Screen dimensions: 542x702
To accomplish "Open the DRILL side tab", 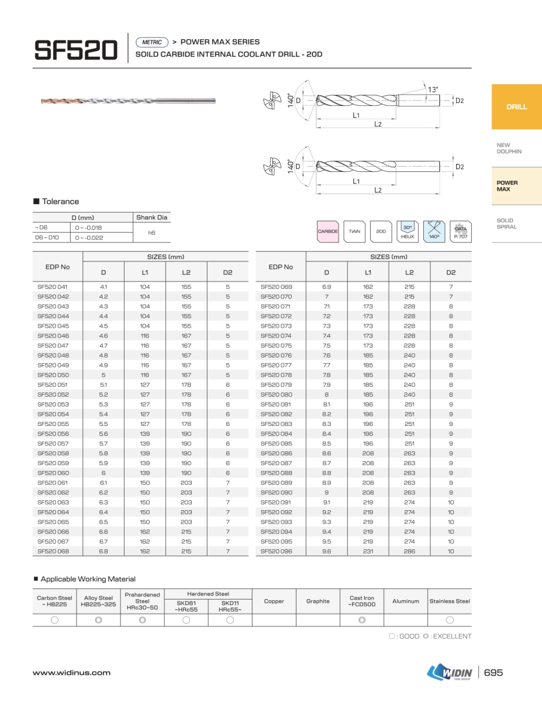I will [x=516, y=107].
